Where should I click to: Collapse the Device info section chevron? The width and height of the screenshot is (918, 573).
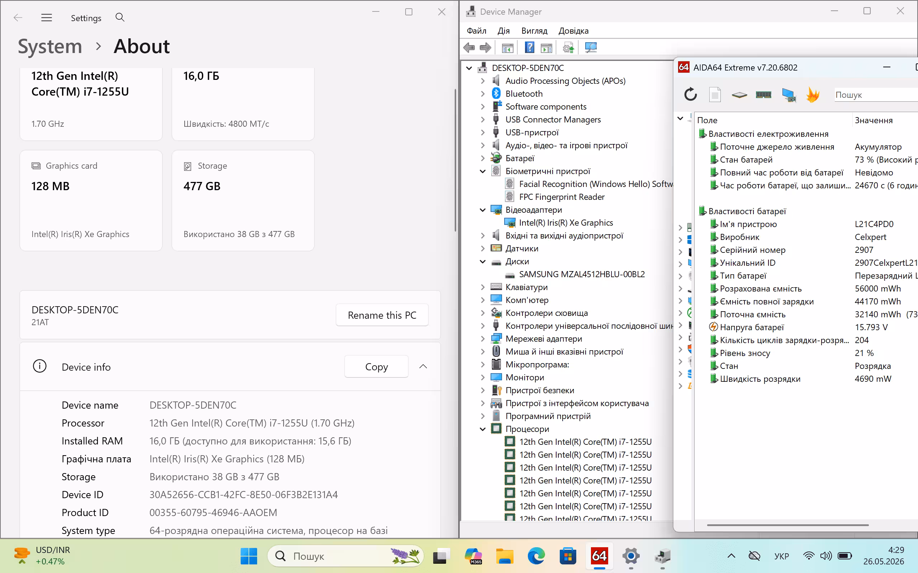pos(423,366)
